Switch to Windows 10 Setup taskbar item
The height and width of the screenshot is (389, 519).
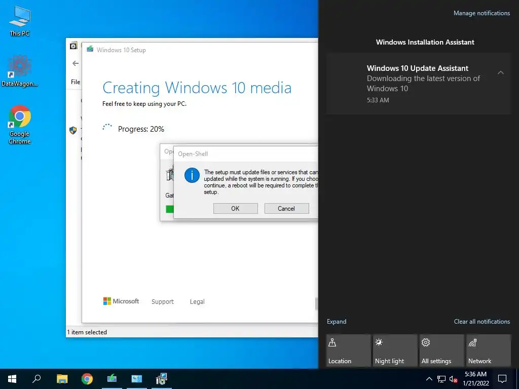(112, 379)
